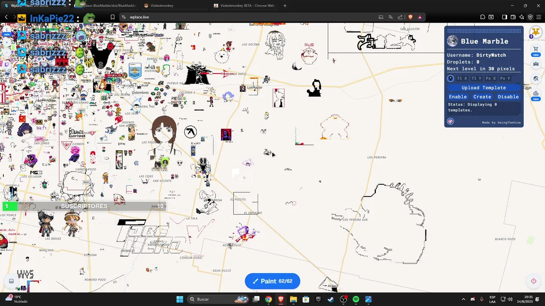The height and width of the screenshot is (306, 545).
Task: Expand the system tray hidden icons chevron
Action: (463, 299)
